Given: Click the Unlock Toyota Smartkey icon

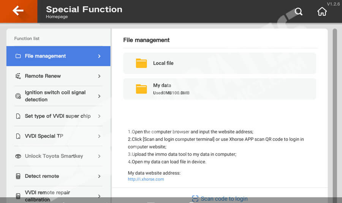Looking at the screenshot, I should (18, 156).
